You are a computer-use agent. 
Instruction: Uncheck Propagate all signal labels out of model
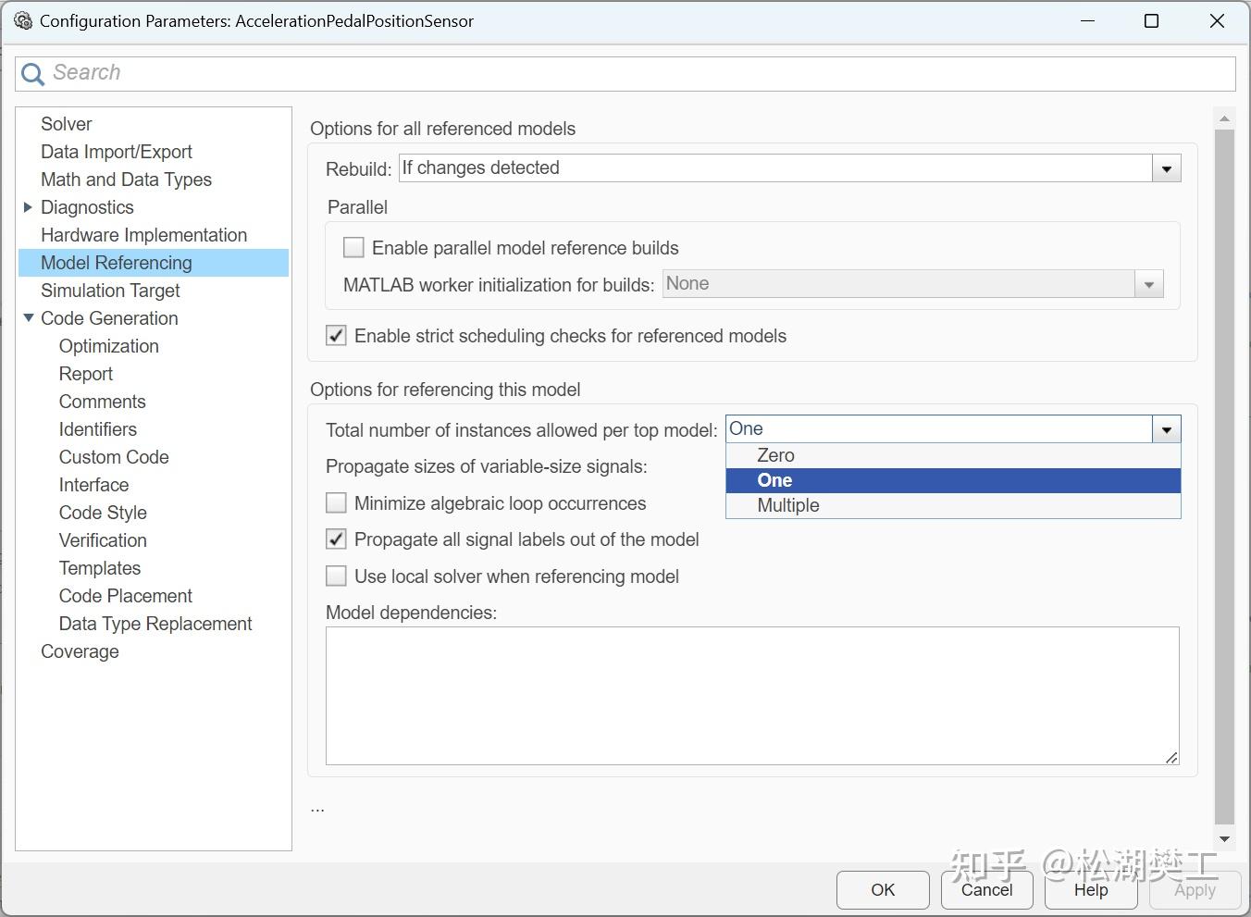(337, 539)
